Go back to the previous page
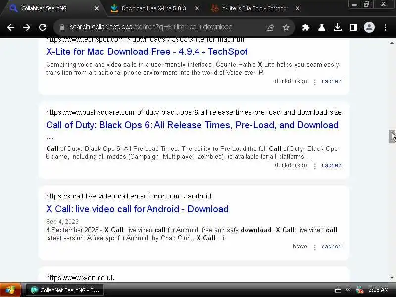396x297 pixels. tap(10, 27)
